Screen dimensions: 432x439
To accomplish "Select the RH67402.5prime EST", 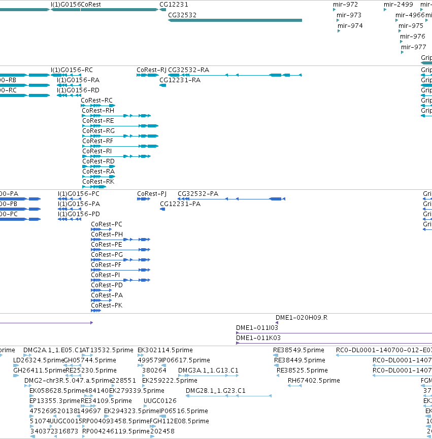I will tap(295, 386).
